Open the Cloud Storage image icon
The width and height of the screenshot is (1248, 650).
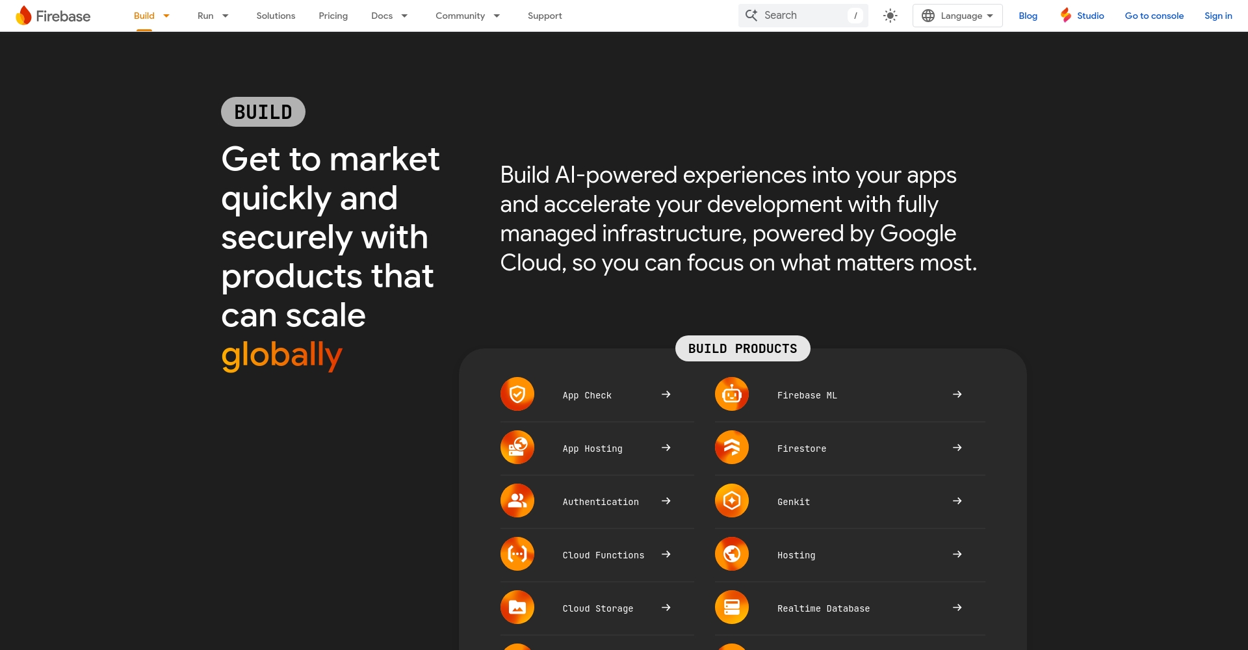point(517,607)
